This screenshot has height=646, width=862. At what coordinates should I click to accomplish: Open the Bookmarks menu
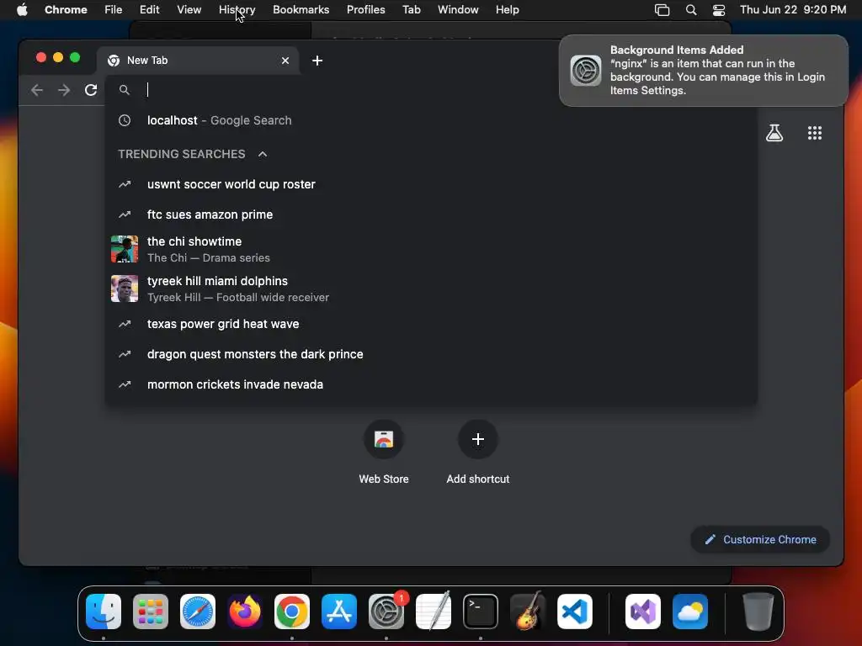pyautogui.click(x=301, y=10)
